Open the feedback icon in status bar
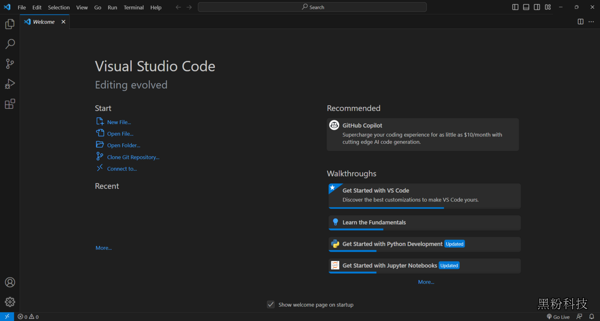Image resolution: width=600 pixels, height=321 pixels. coord(579,317)
